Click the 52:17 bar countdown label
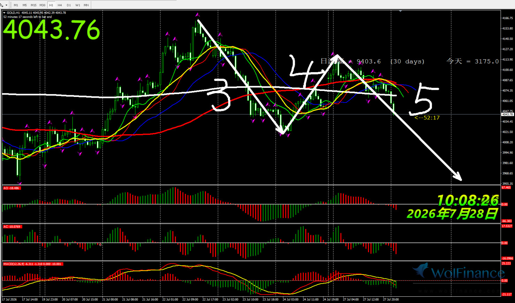This screenshot has height=303, width=515. tap(427, 118)
